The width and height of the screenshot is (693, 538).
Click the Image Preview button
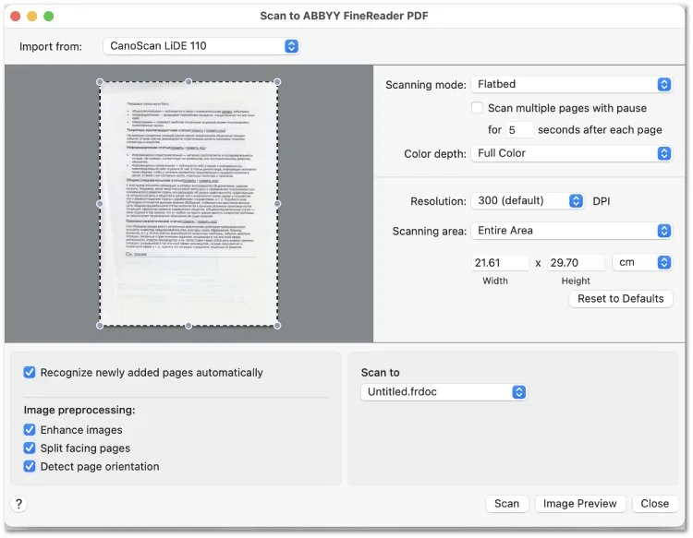pos(580,504)
